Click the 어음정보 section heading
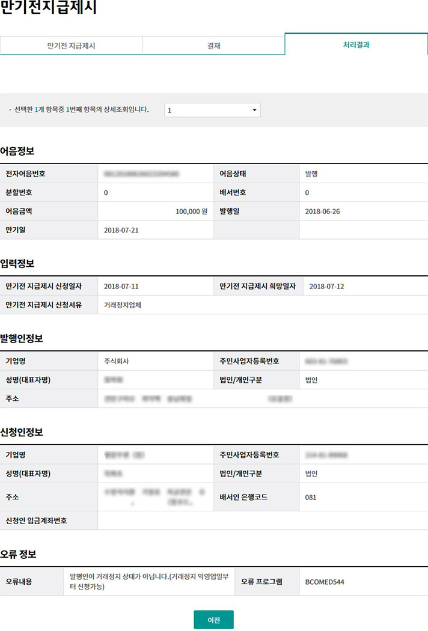428x631 pixels. click(17, 151)
